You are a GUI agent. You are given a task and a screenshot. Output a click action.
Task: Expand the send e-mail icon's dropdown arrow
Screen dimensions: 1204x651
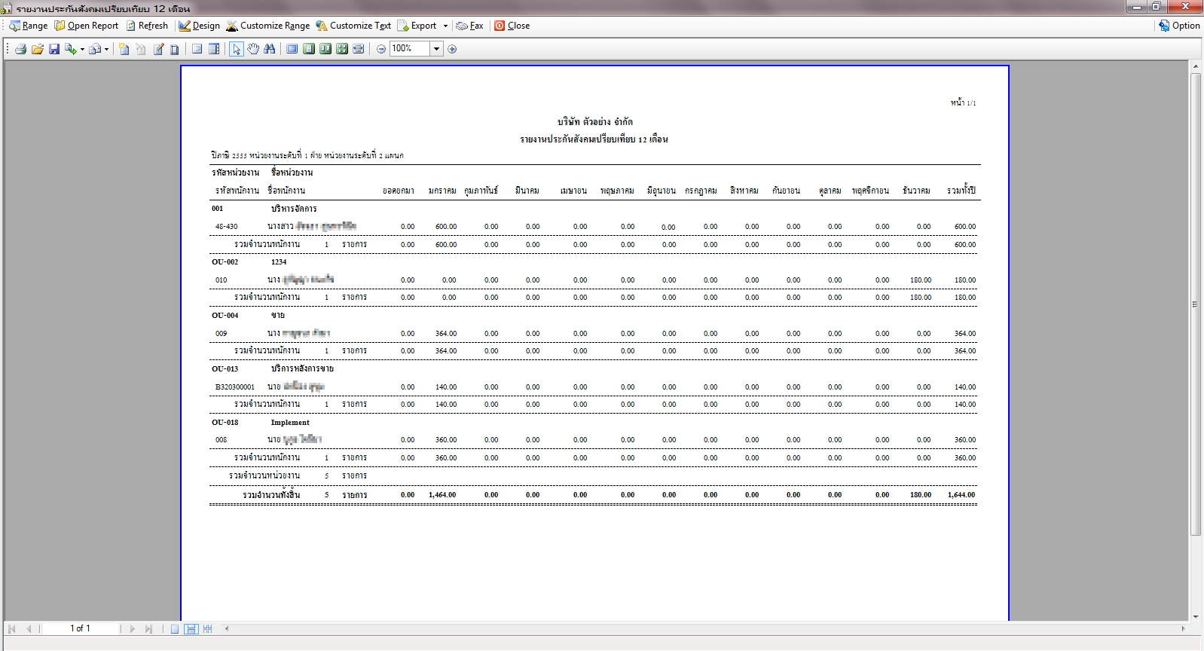pos(107,49)
